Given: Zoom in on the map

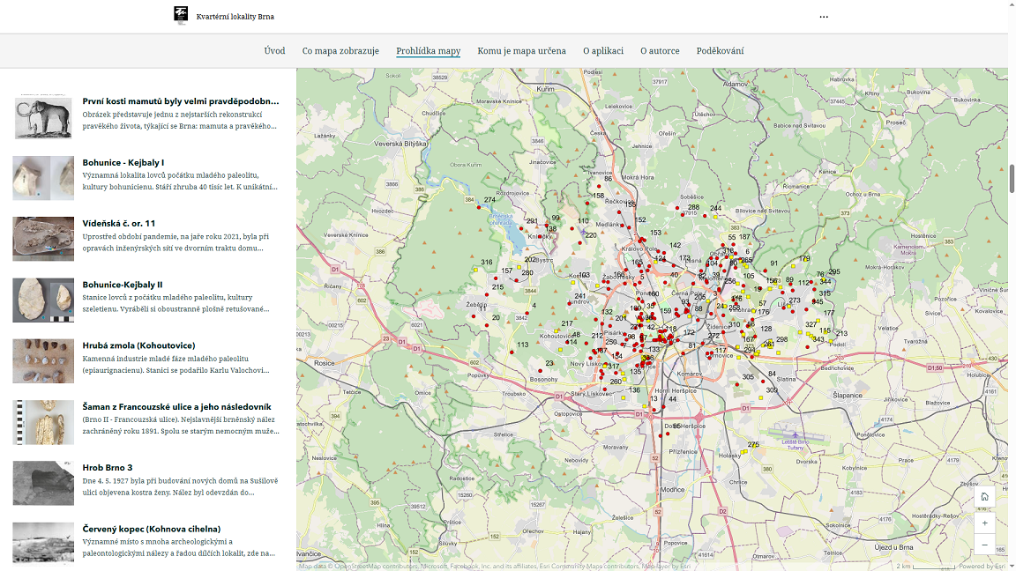Looking at the screenshot, I should click(x=984, y=522).
